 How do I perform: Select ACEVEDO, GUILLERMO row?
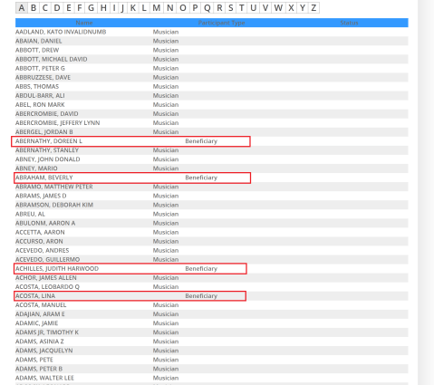tap(48, 259)
